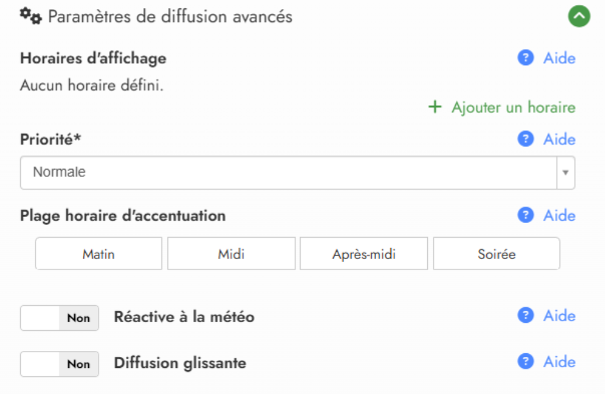Click the help icon for Diffusion glissante
This screenshot has height=394, width=605.
(x=525, y=362)
